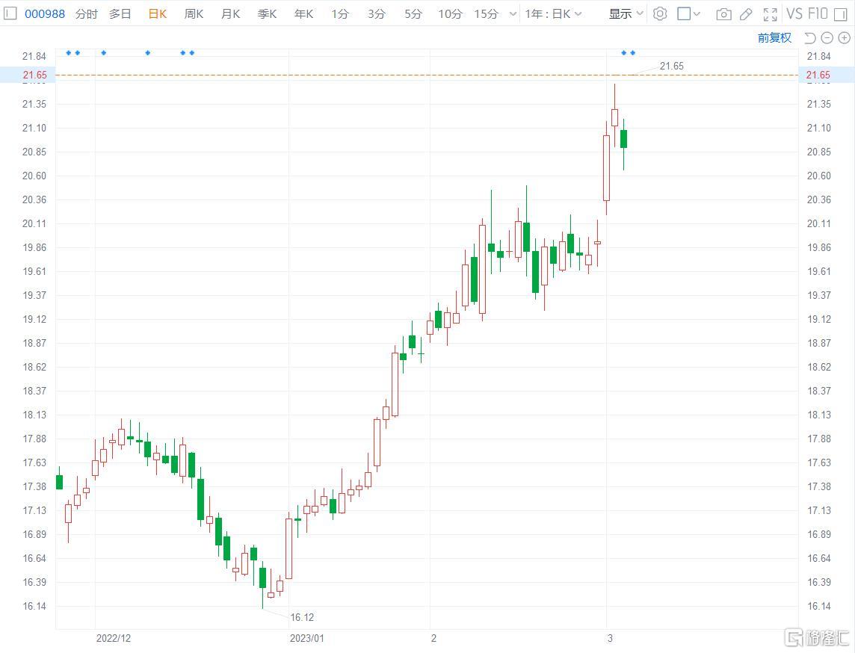Click the event marker above the 2023/01 gridline
Viewport: 855px width, 653px height.
click(x=192, y=52)
